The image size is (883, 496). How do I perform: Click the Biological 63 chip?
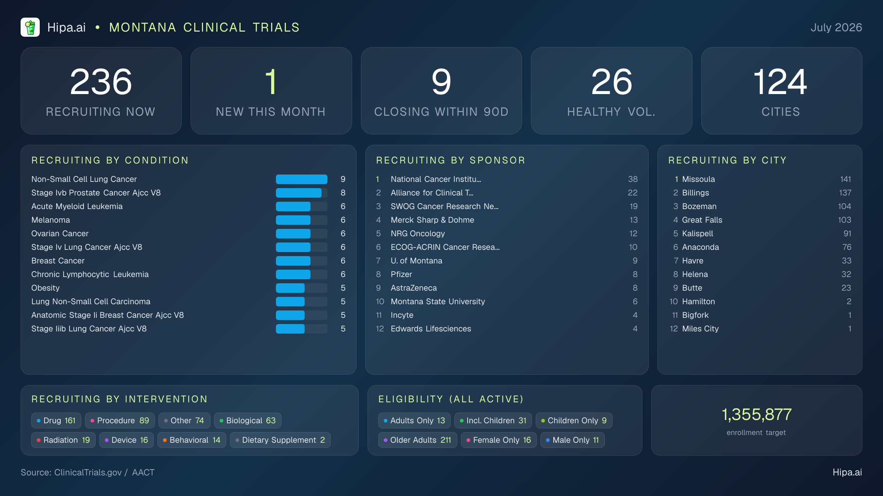pos(248,421)
